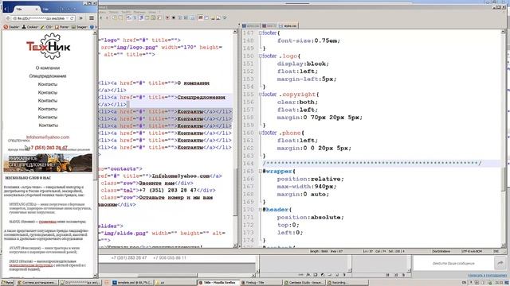Collapse the footer .phone block at line 160

(261, 133)
